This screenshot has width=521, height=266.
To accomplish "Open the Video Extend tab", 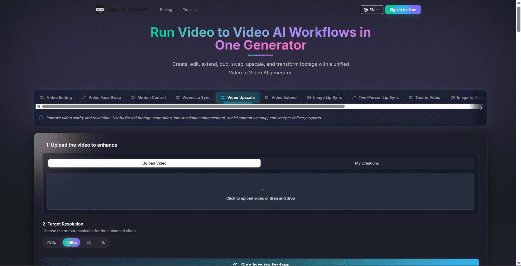I will (x=281, y=97).
